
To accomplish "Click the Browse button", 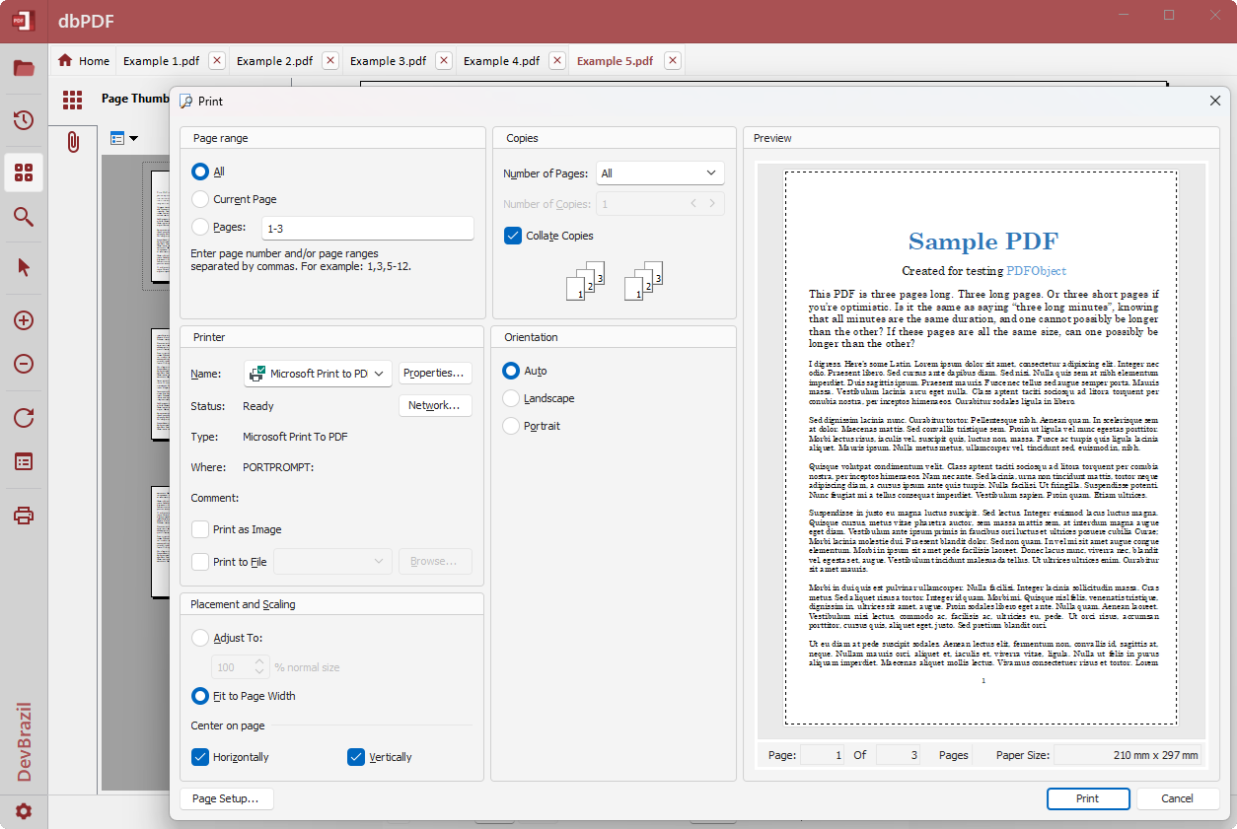I will 435,561.
